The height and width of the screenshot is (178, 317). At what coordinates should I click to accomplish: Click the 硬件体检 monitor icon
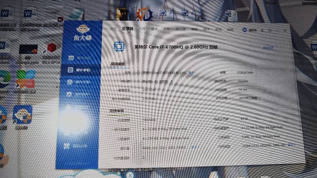[x=71, y=58]
